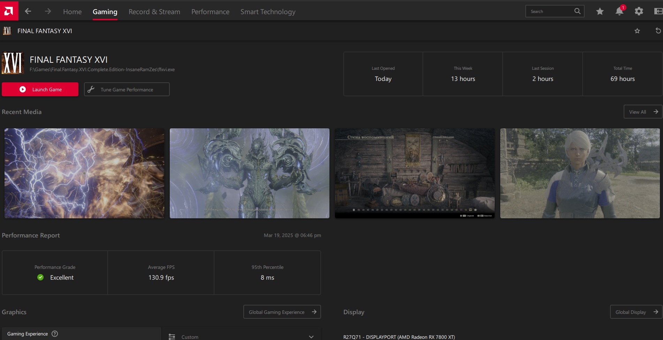The height and width of the screenshot is (340, 663).
Task: Open the Стена воспоминаний screenshot thumbnail
Action: pos(415,173)
